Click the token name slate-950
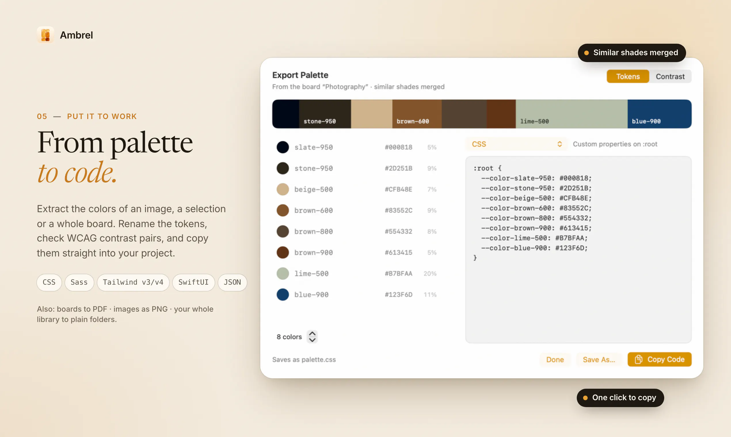The width and height of the screenshot is (731, 437). click(313, 147)
